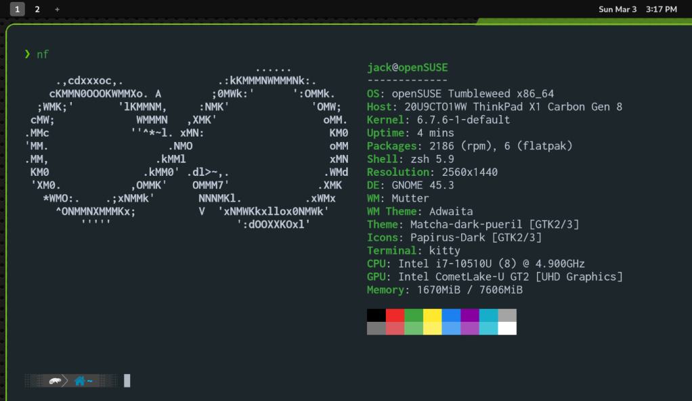Image resolution: width=692 pixels, height=401 pixels.
Task: Click the Terminal: kitty line
Action: pos(413,251)
